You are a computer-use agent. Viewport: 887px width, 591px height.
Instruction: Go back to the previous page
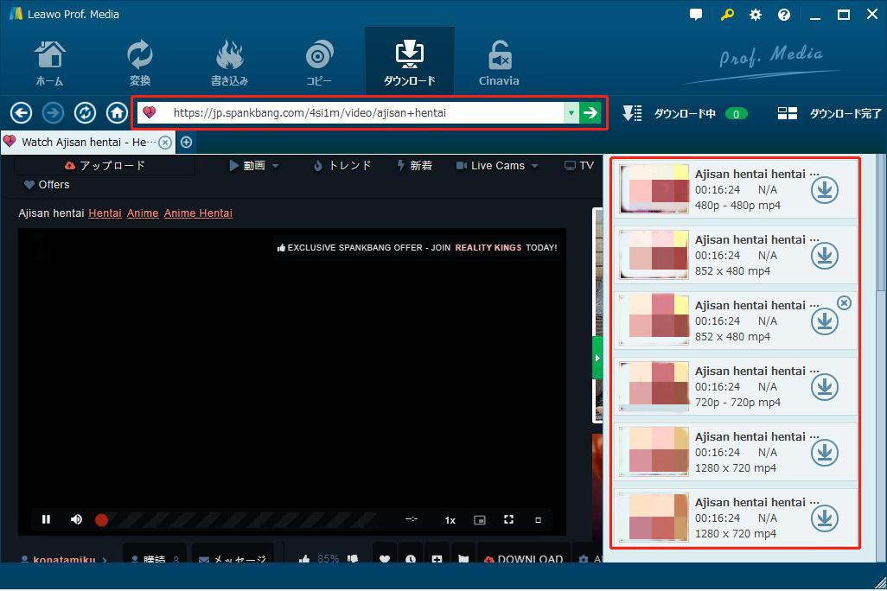pos(21,113)
